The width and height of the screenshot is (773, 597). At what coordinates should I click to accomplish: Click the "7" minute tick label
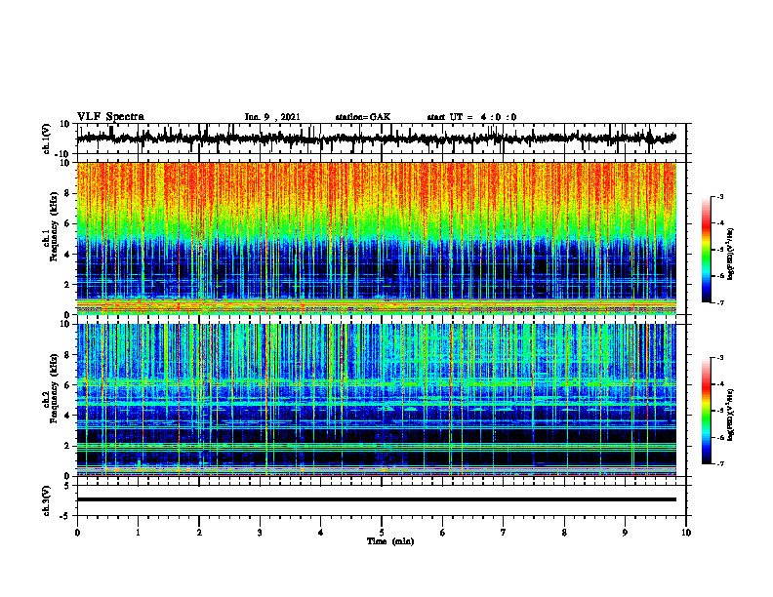(504, 533)
